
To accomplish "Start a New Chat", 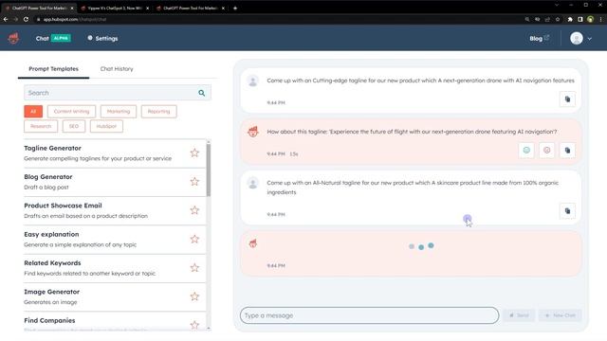I will (561, 315).
